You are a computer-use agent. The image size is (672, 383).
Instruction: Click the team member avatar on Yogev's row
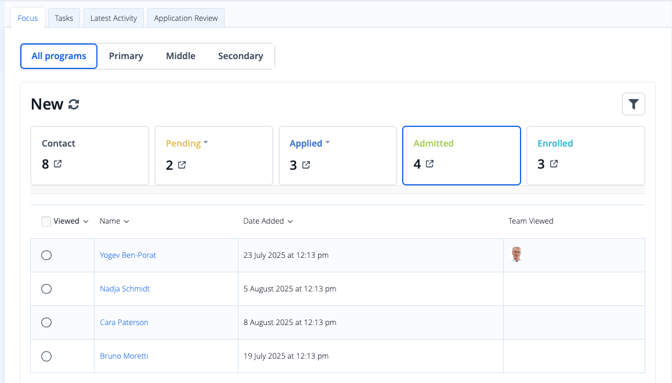(516, 254)
